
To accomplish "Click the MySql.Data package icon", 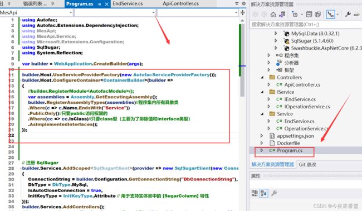I will tap(286, 34).
